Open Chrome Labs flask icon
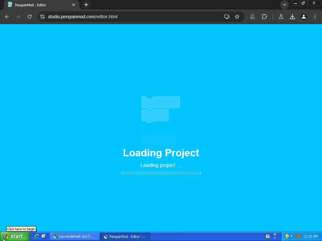322x241 pixels. click(281, 17)
